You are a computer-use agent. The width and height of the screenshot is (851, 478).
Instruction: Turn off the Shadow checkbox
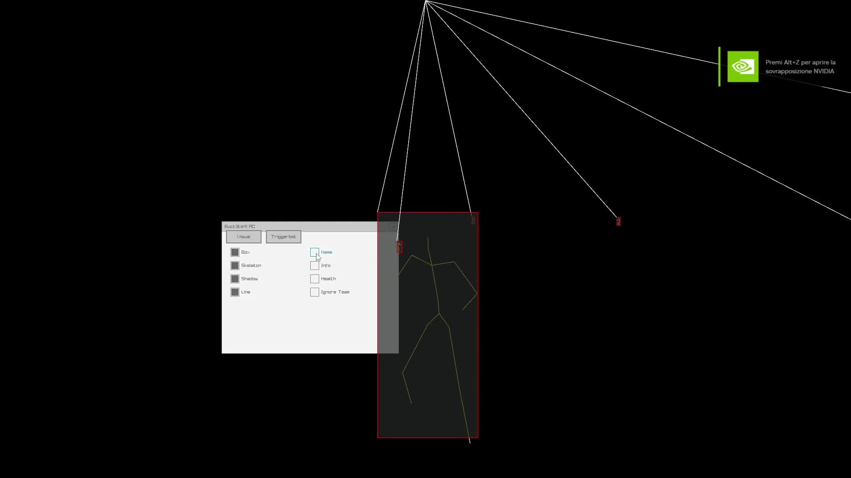pyautogui.click(x=235, y=279)
